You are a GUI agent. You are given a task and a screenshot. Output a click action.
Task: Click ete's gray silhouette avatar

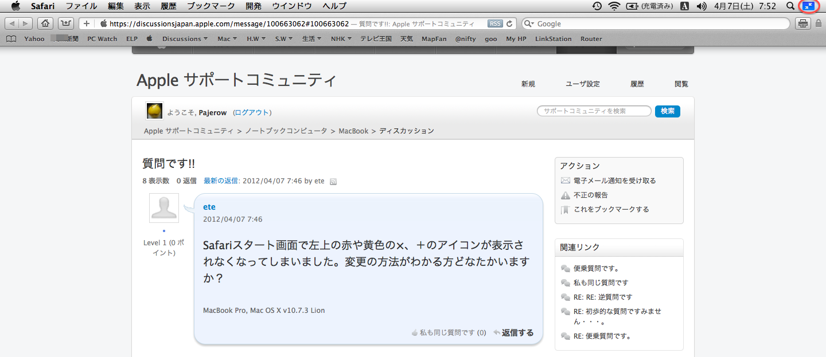164,207
